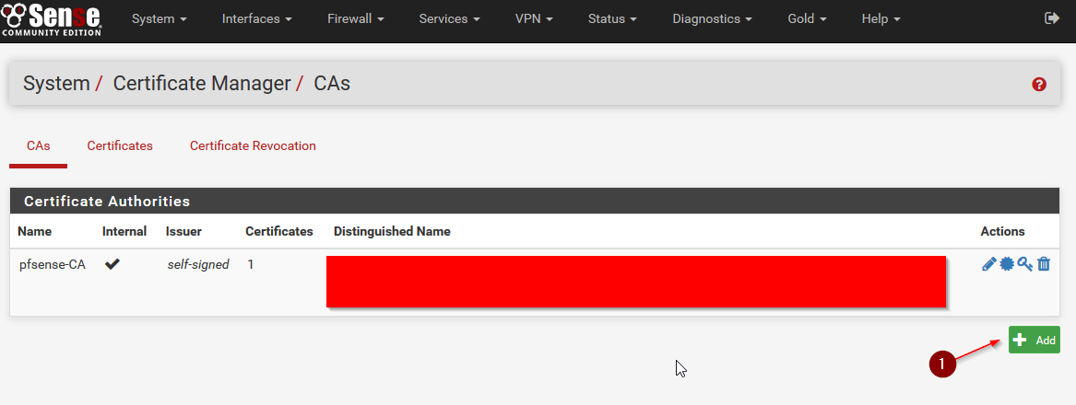Open the VPN menu
The width and height of the screenshot is (1076, 405).
533,19
